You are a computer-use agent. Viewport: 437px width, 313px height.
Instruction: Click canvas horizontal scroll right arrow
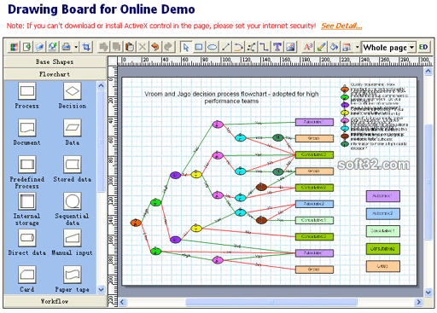pyautogui.click(x=418, y=302)
